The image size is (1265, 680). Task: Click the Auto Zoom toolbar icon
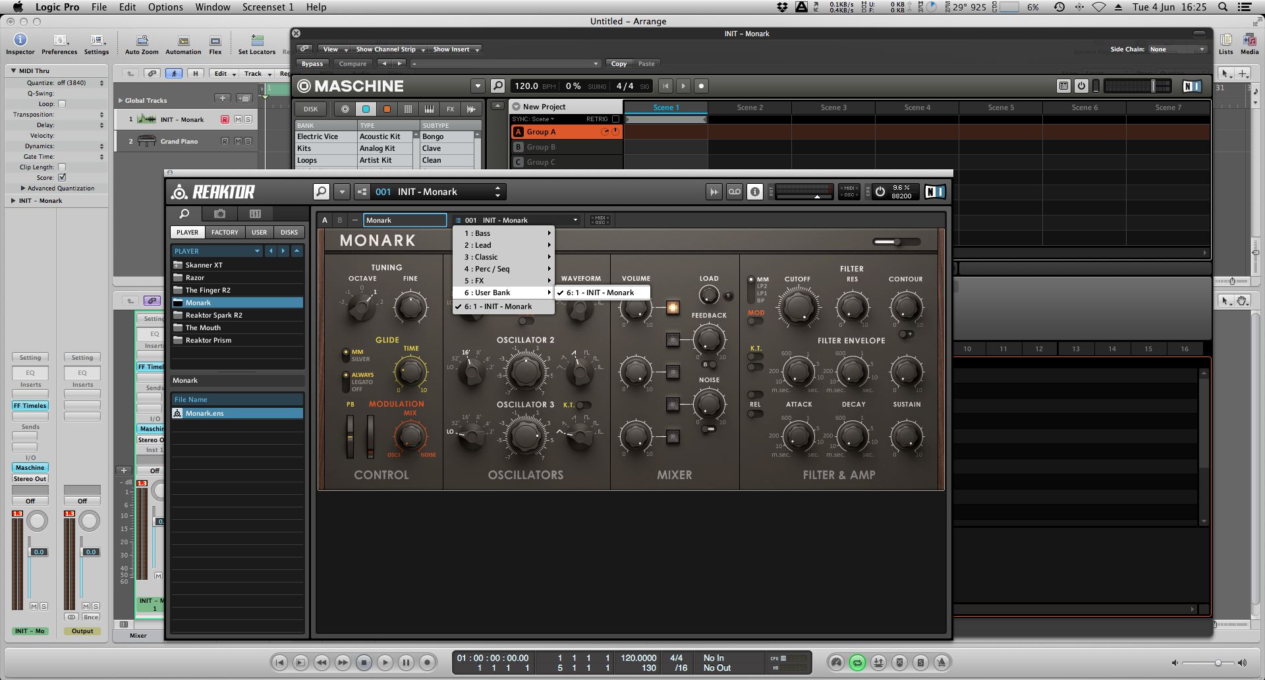pyautogui.click(x=142, y=45)
